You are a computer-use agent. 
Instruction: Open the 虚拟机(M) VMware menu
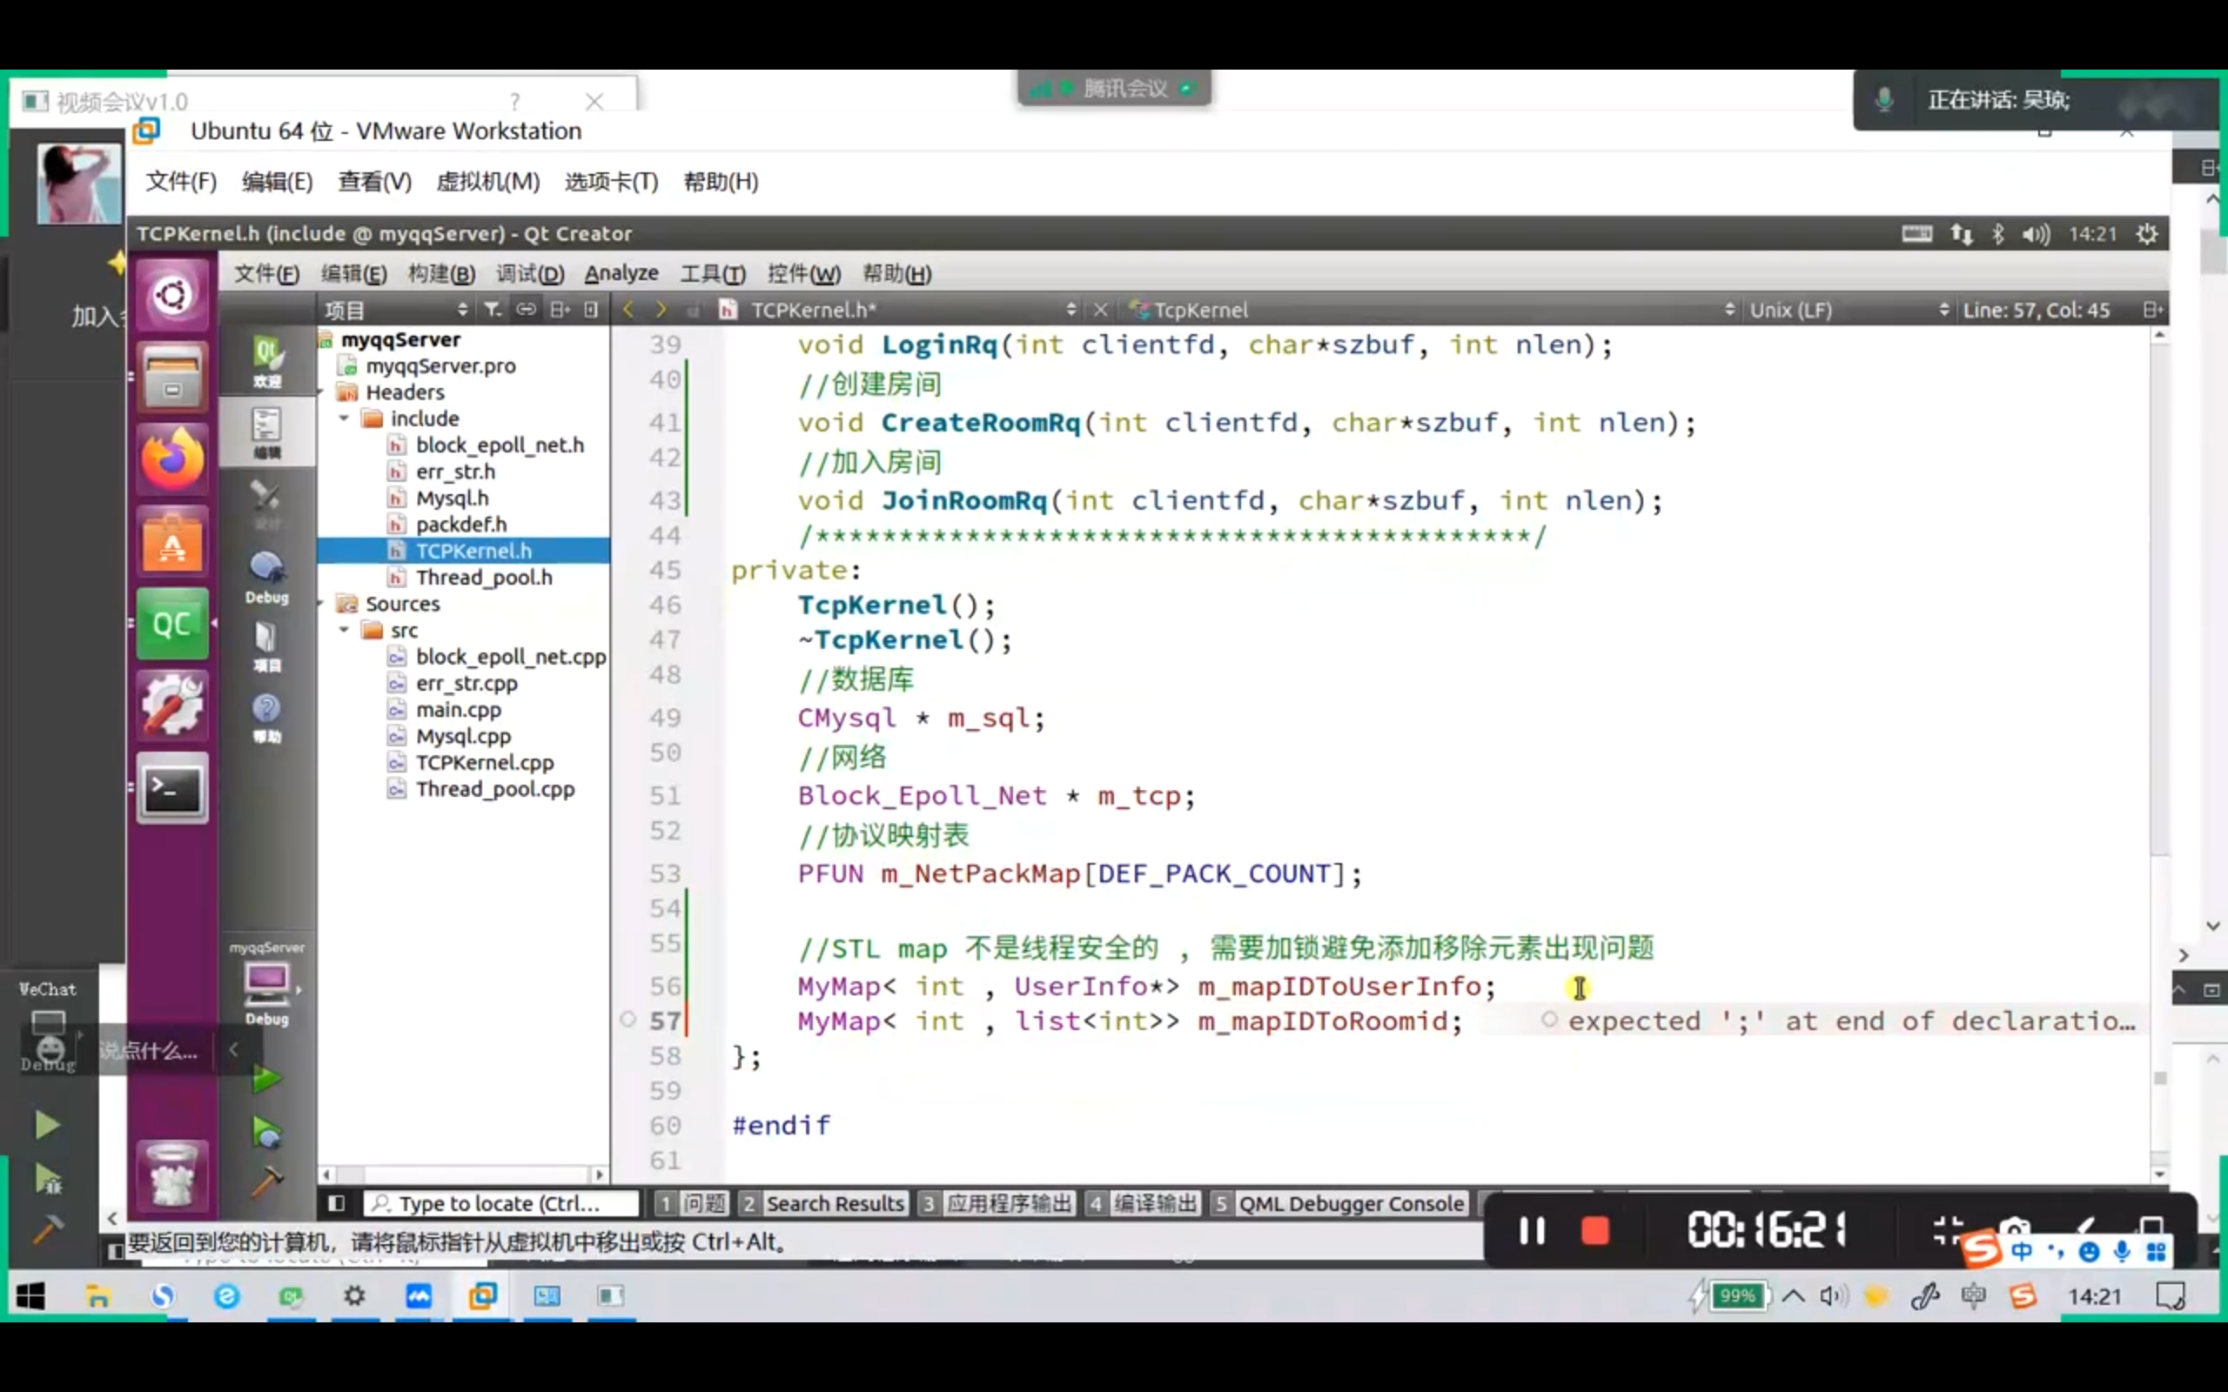coord(487,181)
